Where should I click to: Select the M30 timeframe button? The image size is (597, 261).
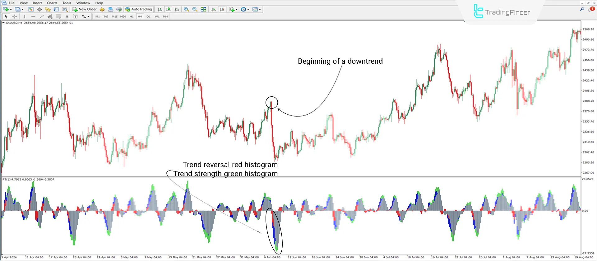(123, 16)
